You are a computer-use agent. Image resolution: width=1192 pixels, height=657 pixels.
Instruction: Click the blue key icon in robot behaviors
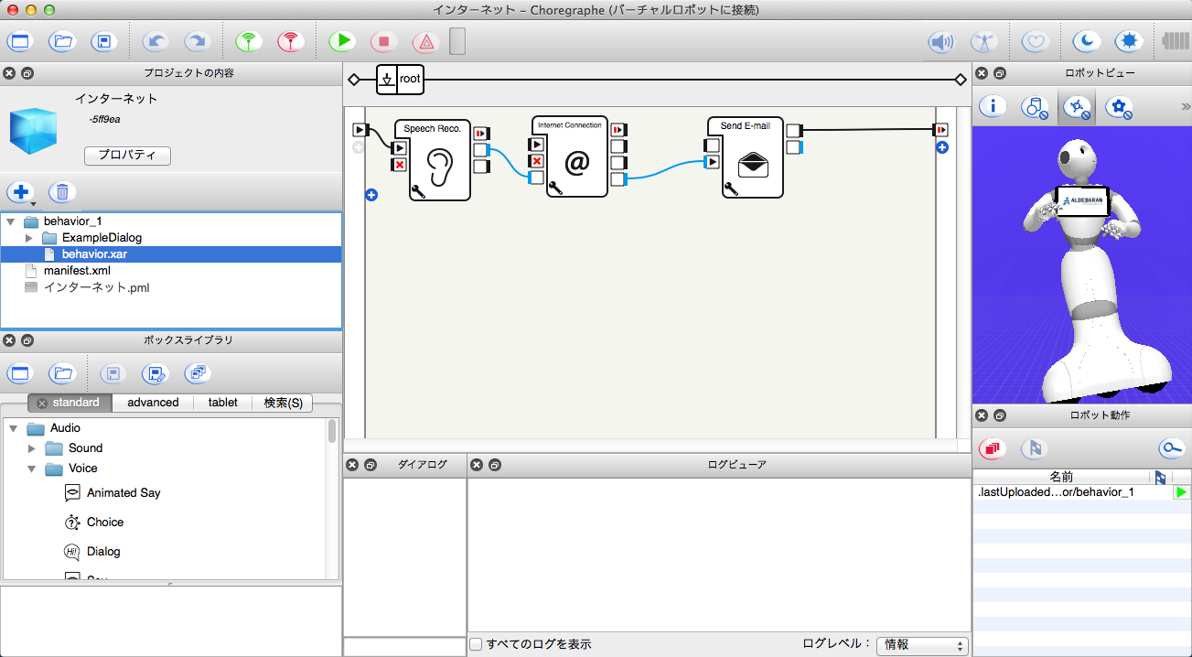[1171, 448]
